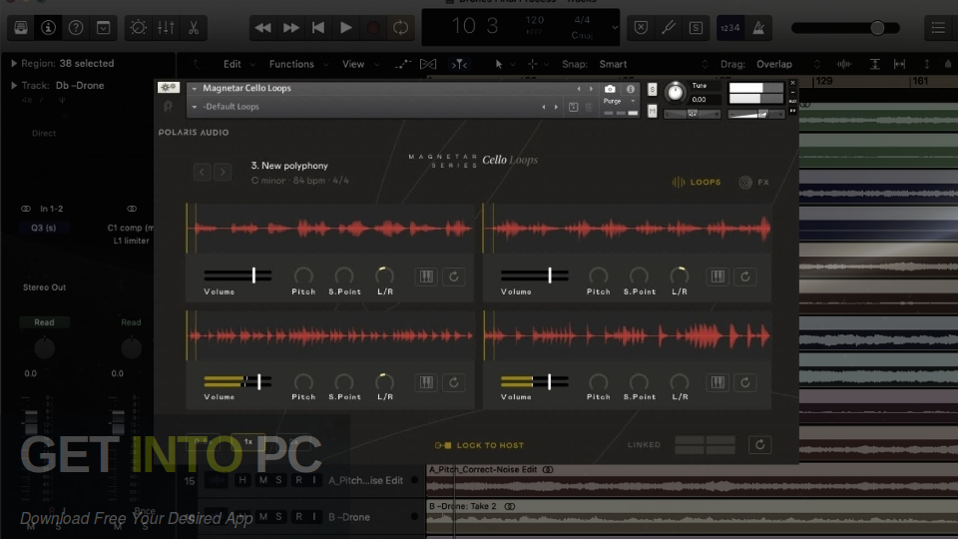Viewport: 958px width, 539px height.
Task: Toggle the automation curve icon
Action: 402,64
